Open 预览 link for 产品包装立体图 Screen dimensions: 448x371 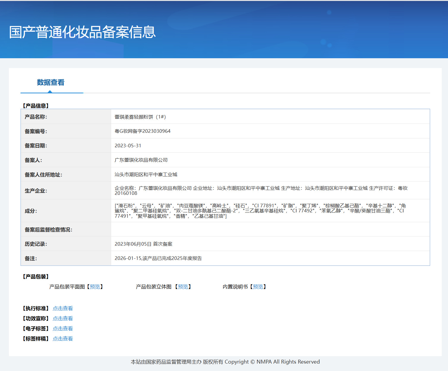[x=183, y=287]
